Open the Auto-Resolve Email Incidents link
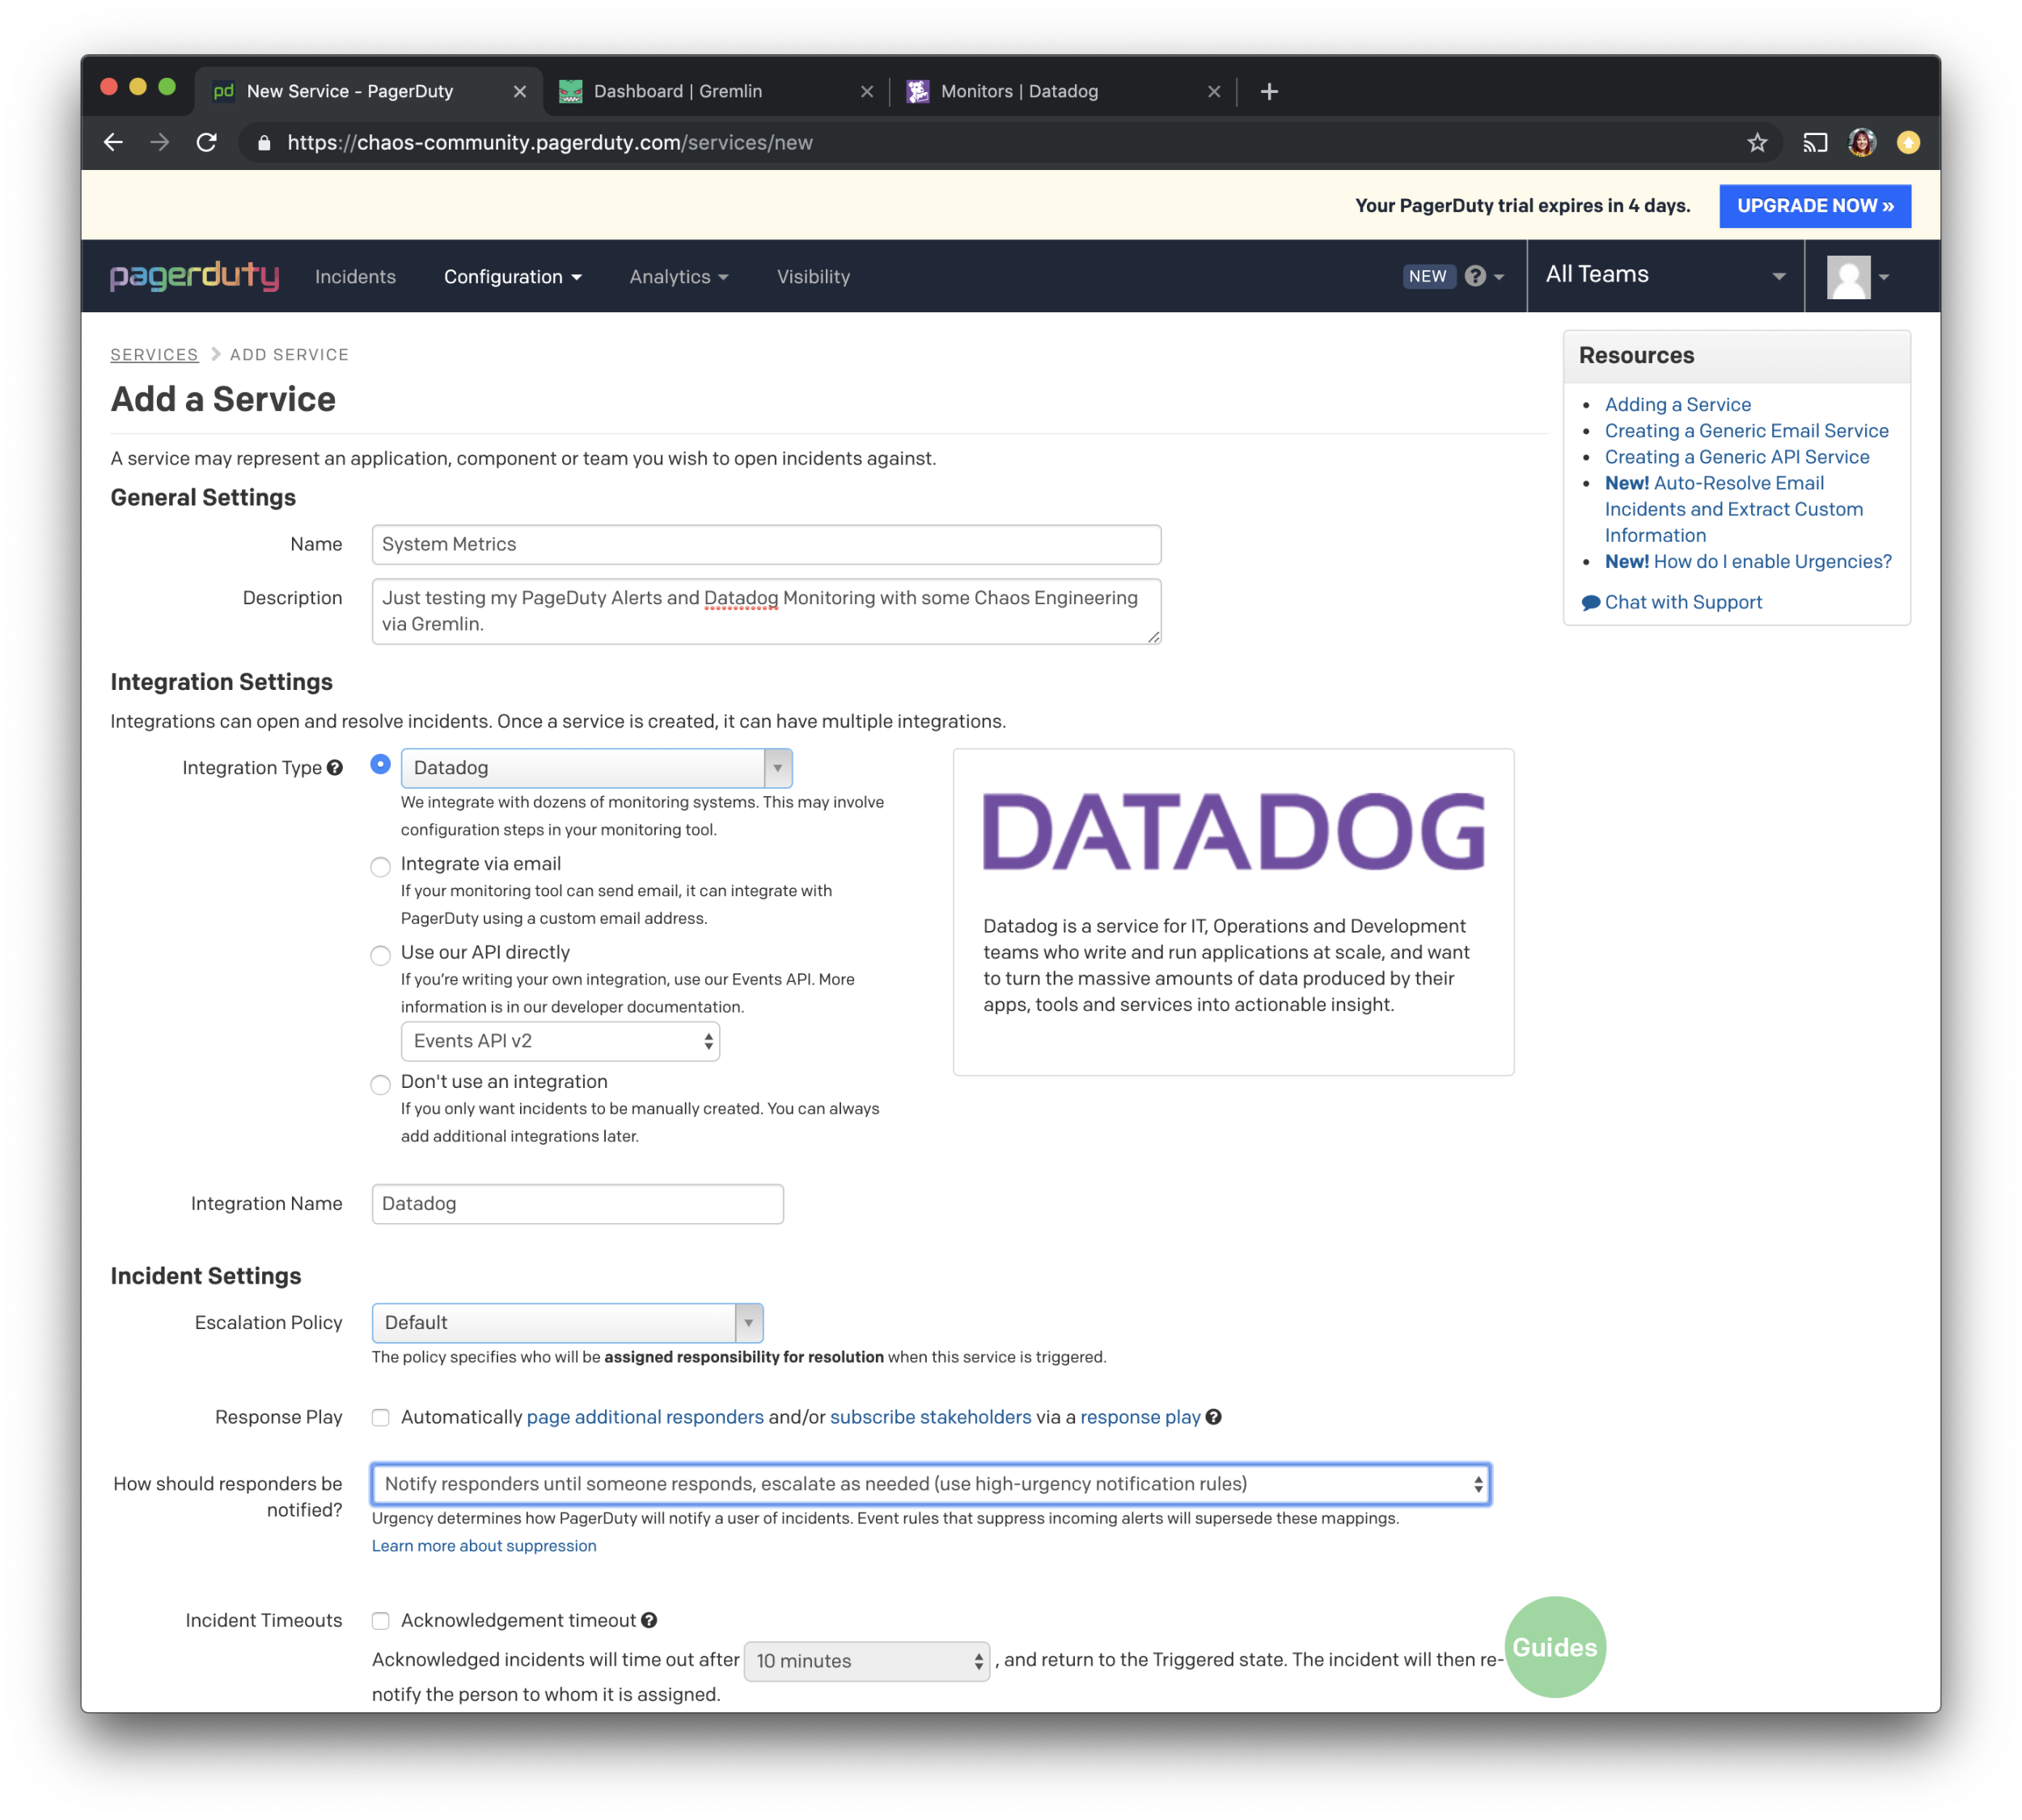The width and height of the screenshot is (2022, 1820). [x=1733, y=509]
